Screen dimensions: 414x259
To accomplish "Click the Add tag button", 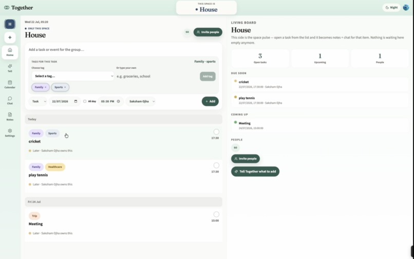I will pyautogui.click(x=208, y=76).
